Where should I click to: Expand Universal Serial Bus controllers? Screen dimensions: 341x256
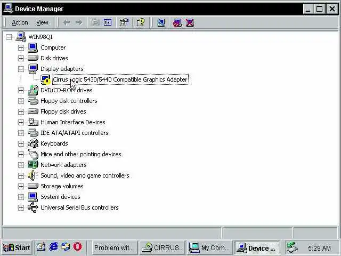tap(21, 207)
